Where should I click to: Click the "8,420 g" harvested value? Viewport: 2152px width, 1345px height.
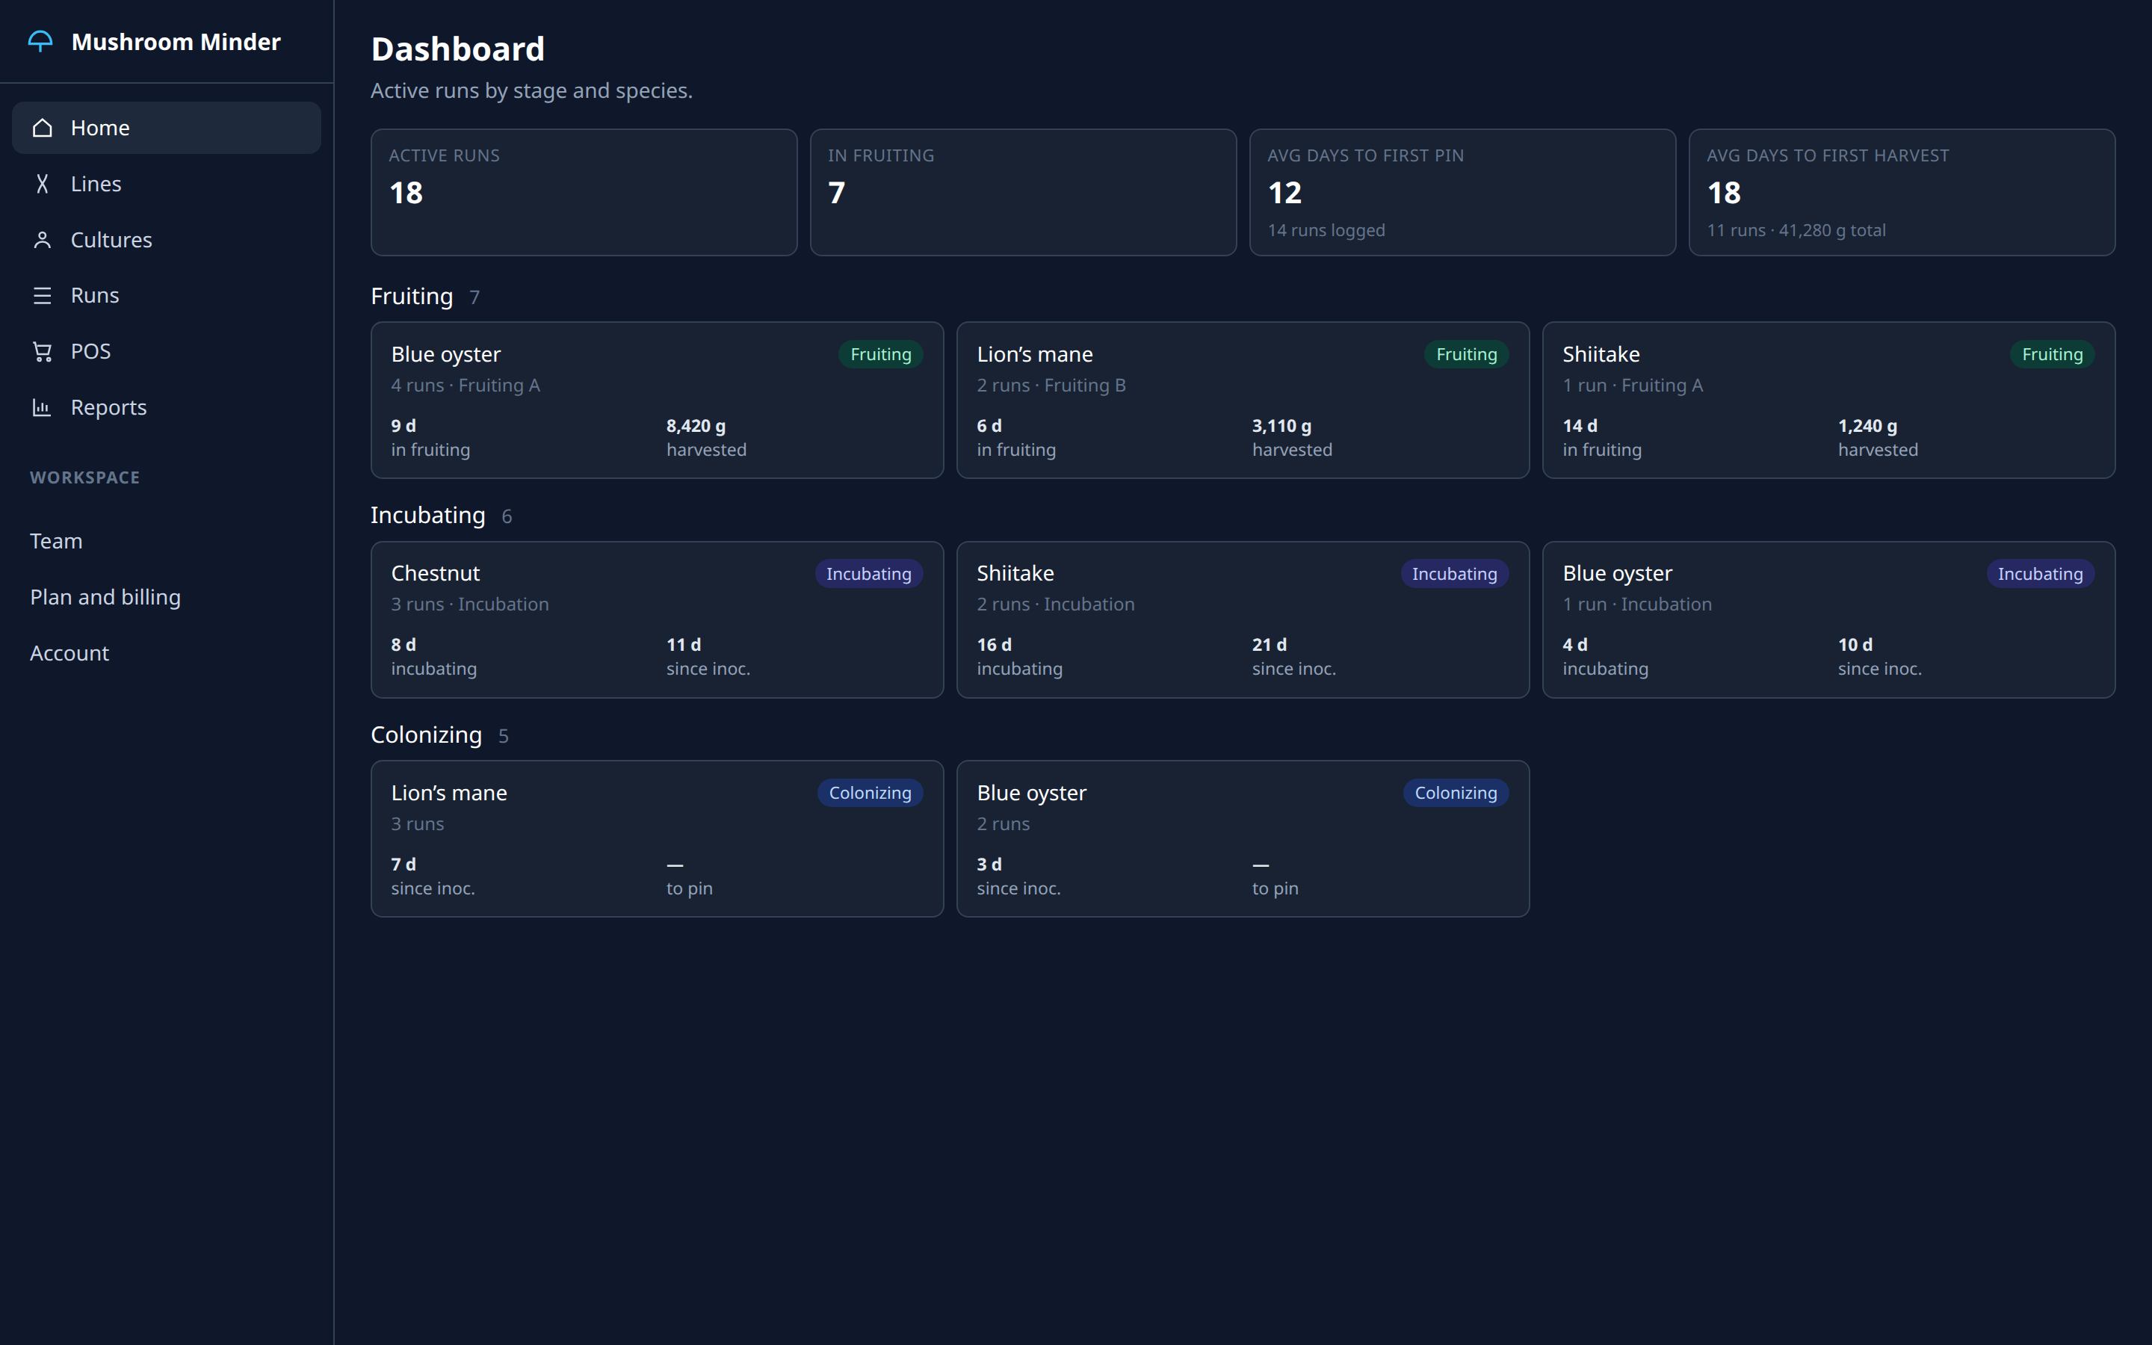pyautogui.click(x=696, y=426)
